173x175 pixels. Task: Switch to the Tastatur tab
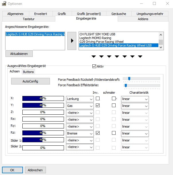[29, 19]
